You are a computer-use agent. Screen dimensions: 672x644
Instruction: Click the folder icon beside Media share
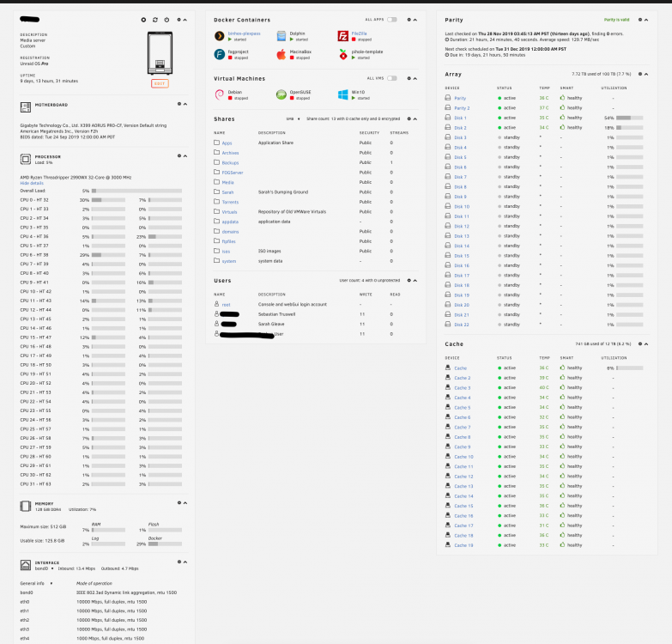(x=216, y=182)
